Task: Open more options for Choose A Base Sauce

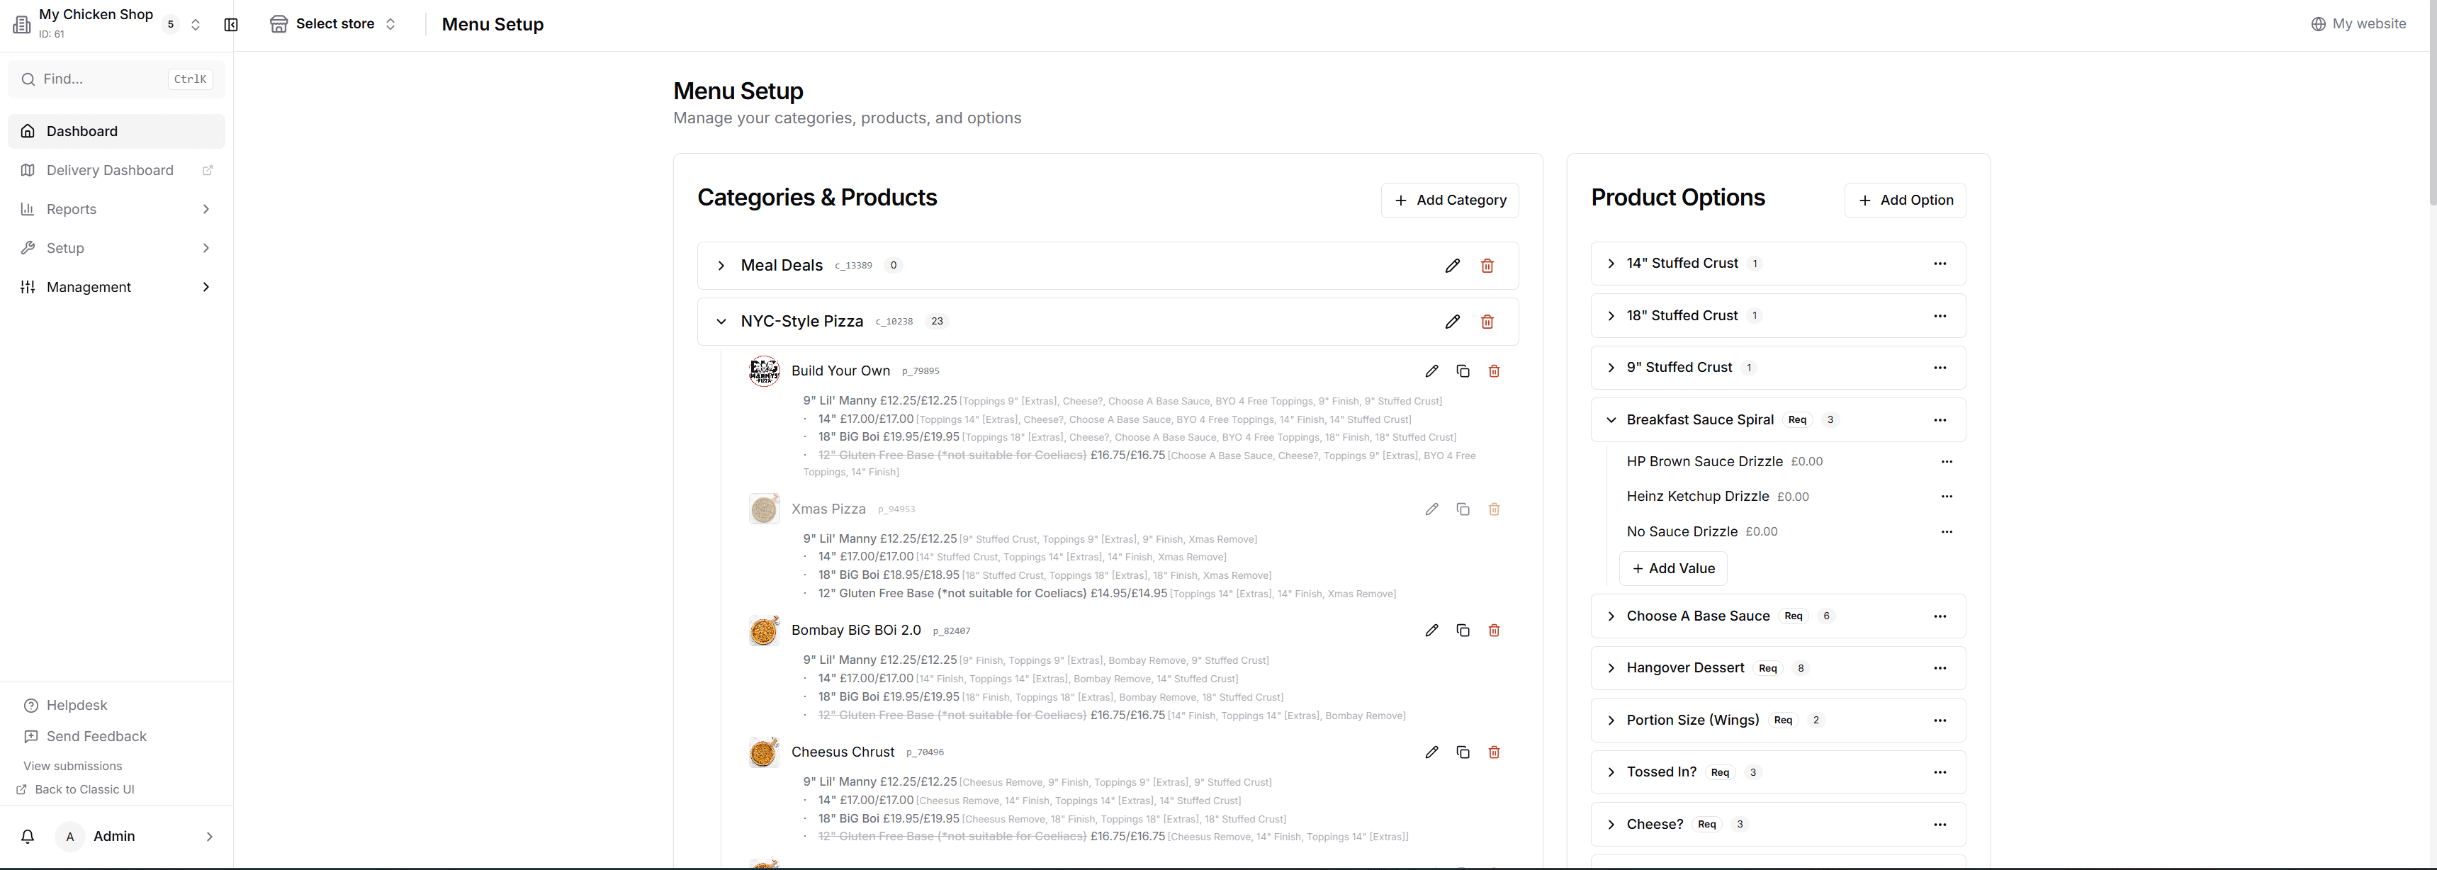Action: coord(1940,616)
